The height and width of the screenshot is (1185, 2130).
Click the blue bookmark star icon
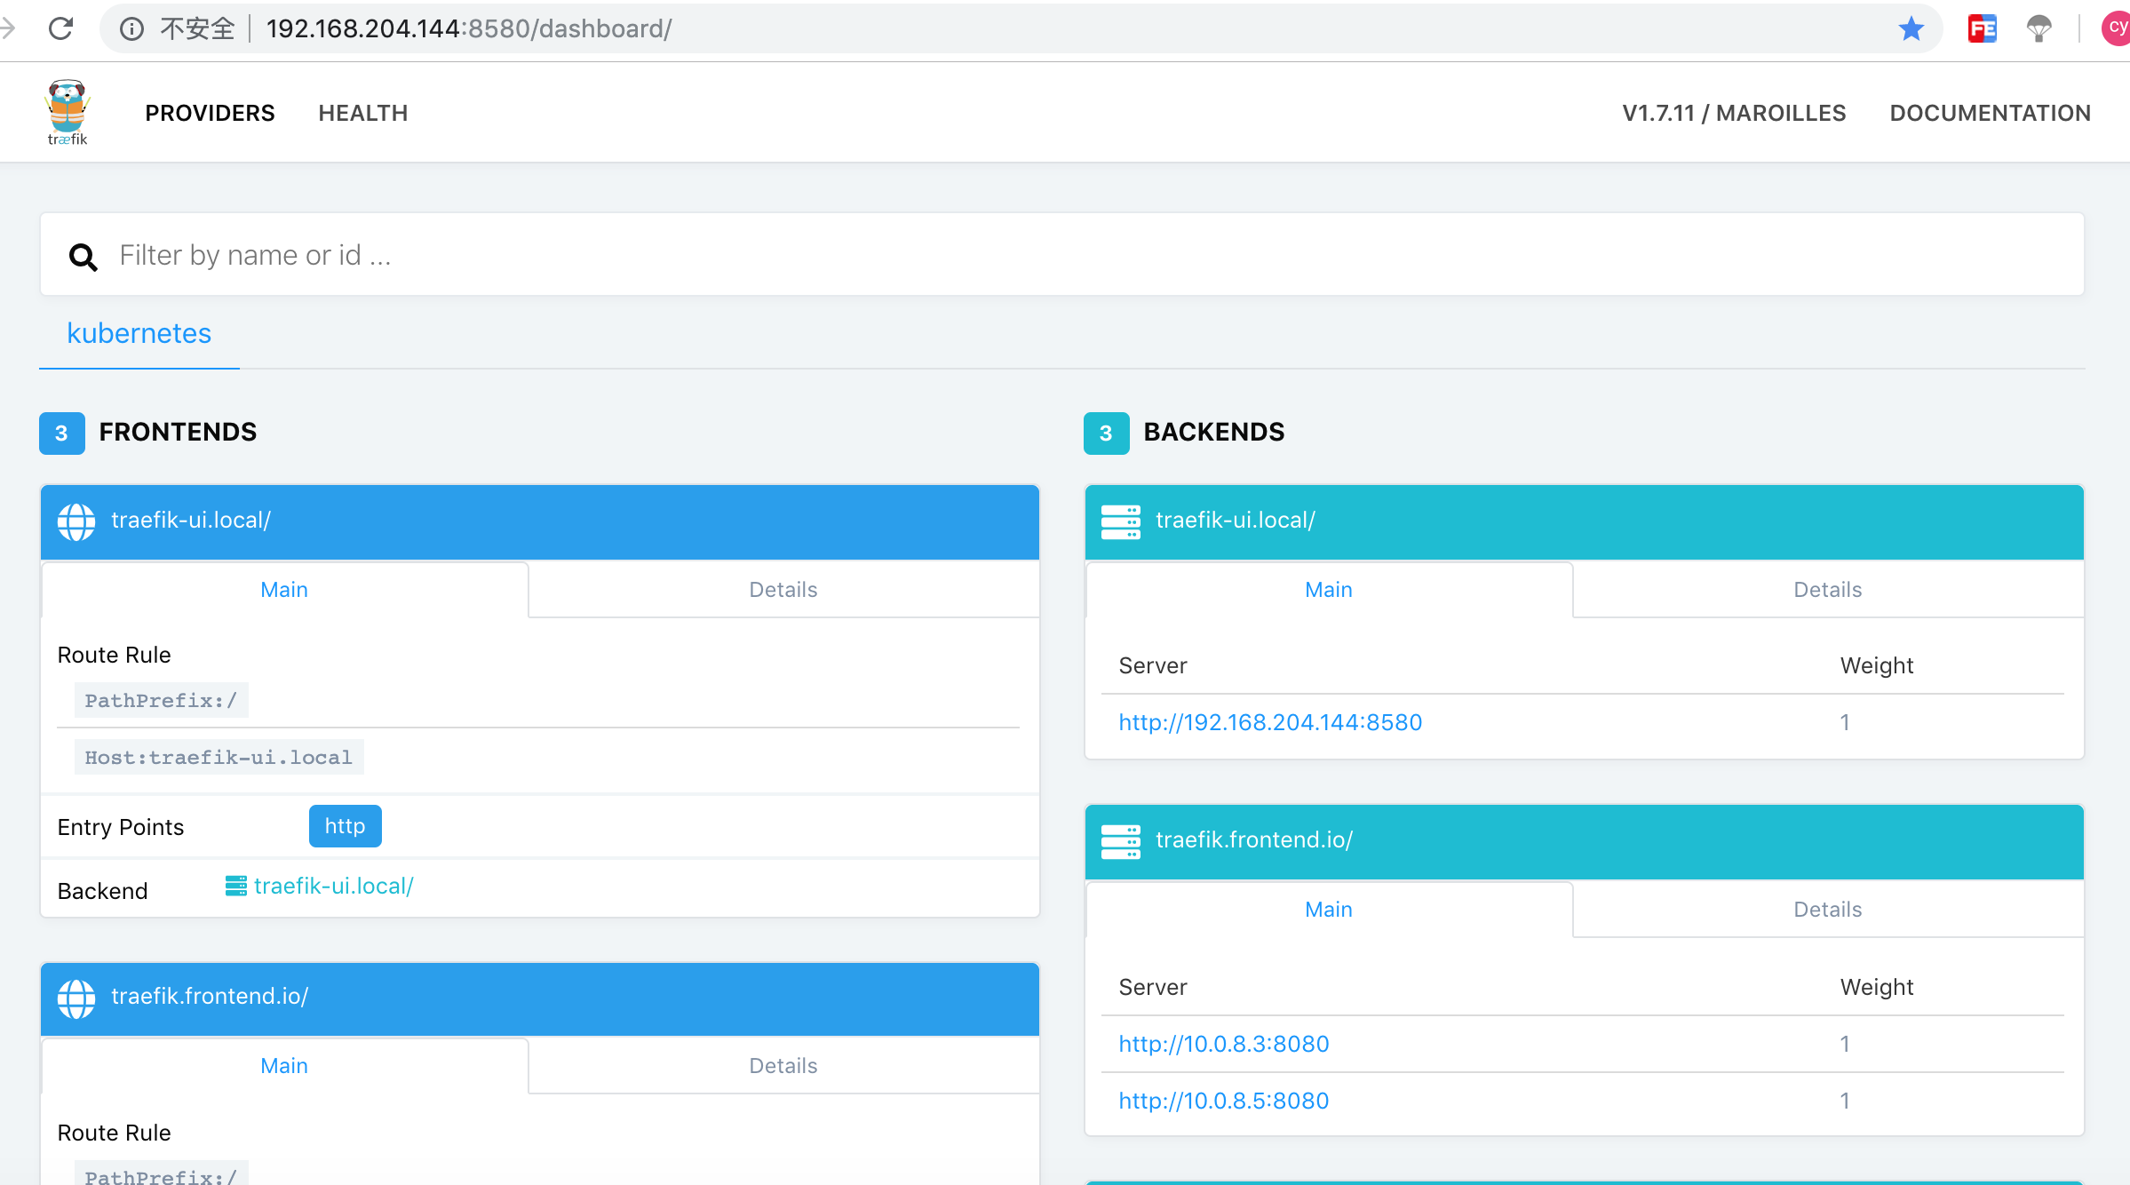(1911, 28)
